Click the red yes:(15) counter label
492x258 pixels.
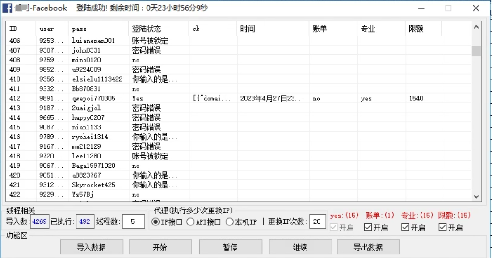pos(344,216)
